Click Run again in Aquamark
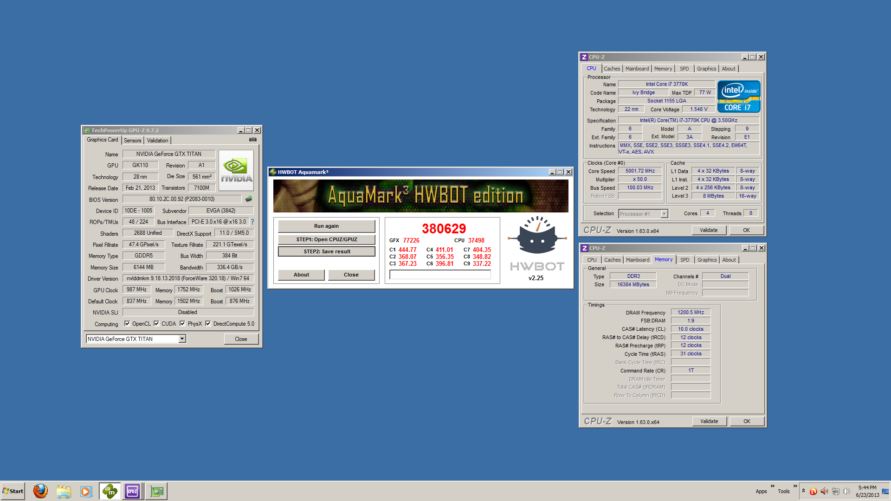891x501 pixels. (326, 226)
